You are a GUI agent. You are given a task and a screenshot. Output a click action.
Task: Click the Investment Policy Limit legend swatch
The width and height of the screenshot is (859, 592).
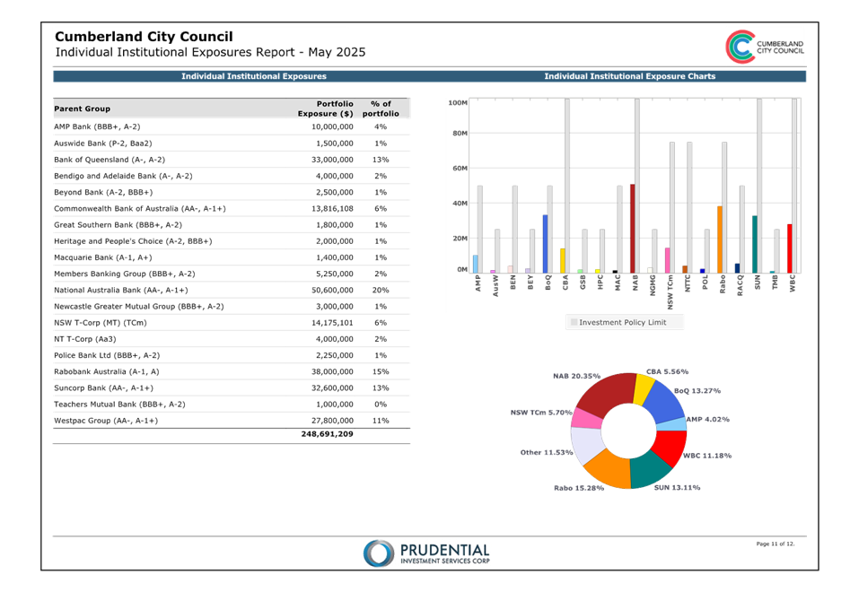click(x=574, y=323)
